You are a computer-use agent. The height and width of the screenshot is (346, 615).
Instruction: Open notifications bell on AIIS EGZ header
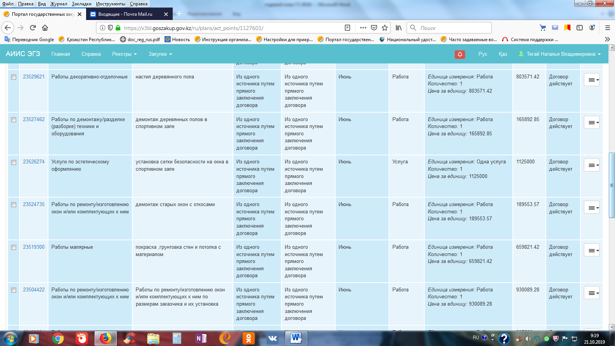(460, 54)
